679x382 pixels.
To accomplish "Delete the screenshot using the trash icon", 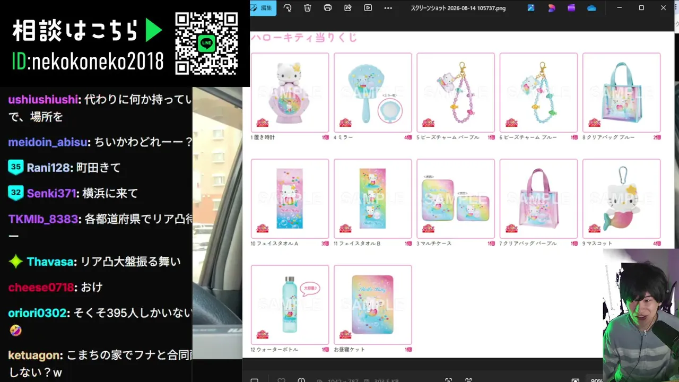I will tap(308, 8).
